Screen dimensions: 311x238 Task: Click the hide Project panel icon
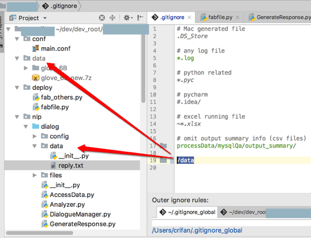[140, 18]
